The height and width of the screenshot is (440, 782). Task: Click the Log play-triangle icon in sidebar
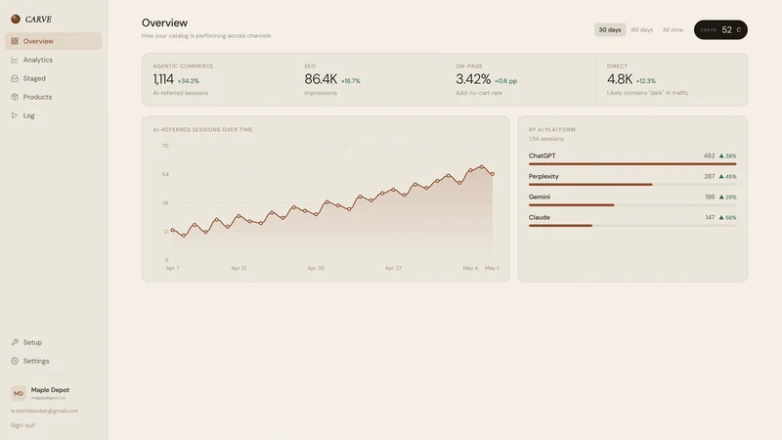pyautogui.click(x=15, y=115)
